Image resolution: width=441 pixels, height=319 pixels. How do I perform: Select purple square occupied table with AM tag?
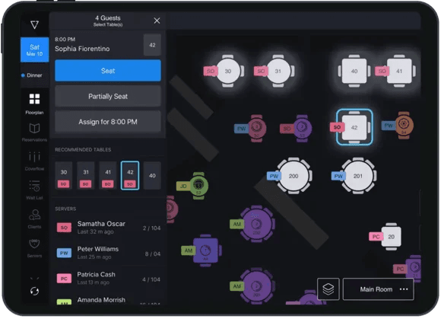coord(205,250)
